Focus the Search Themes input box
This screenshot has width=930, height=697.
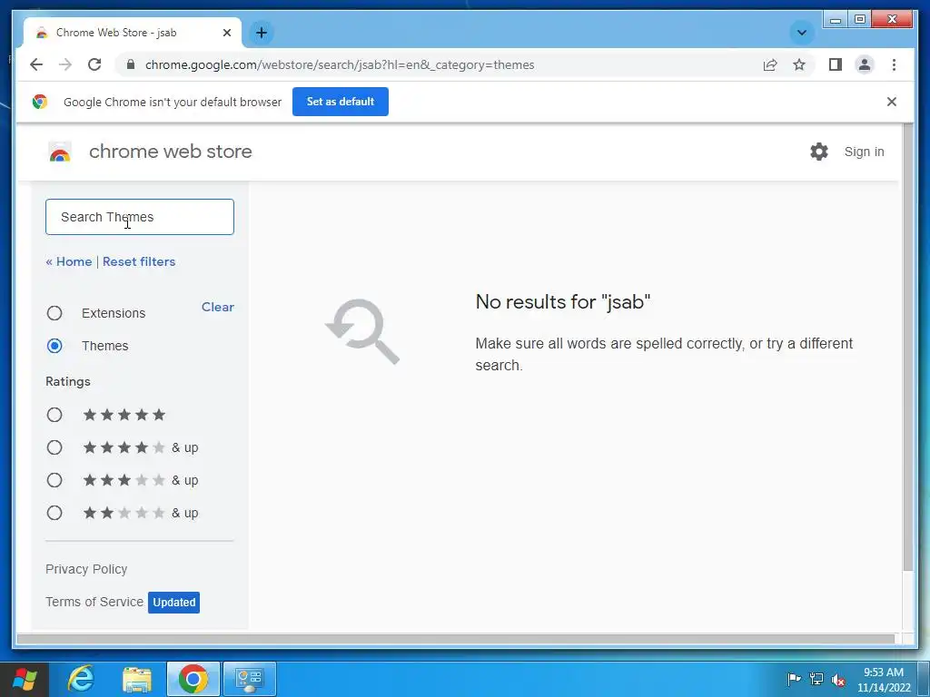click(x=140, y=217)
